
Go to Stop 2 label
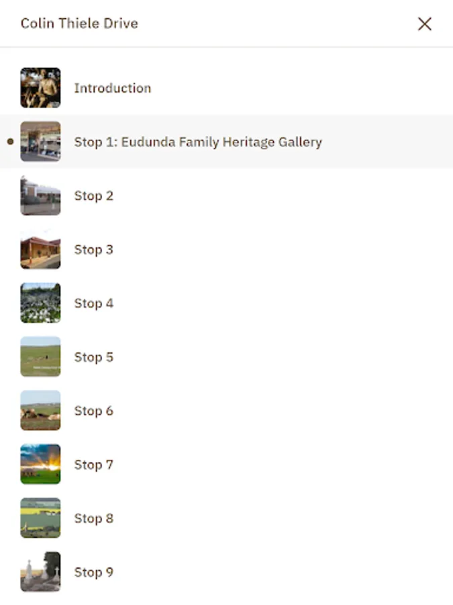93,196
